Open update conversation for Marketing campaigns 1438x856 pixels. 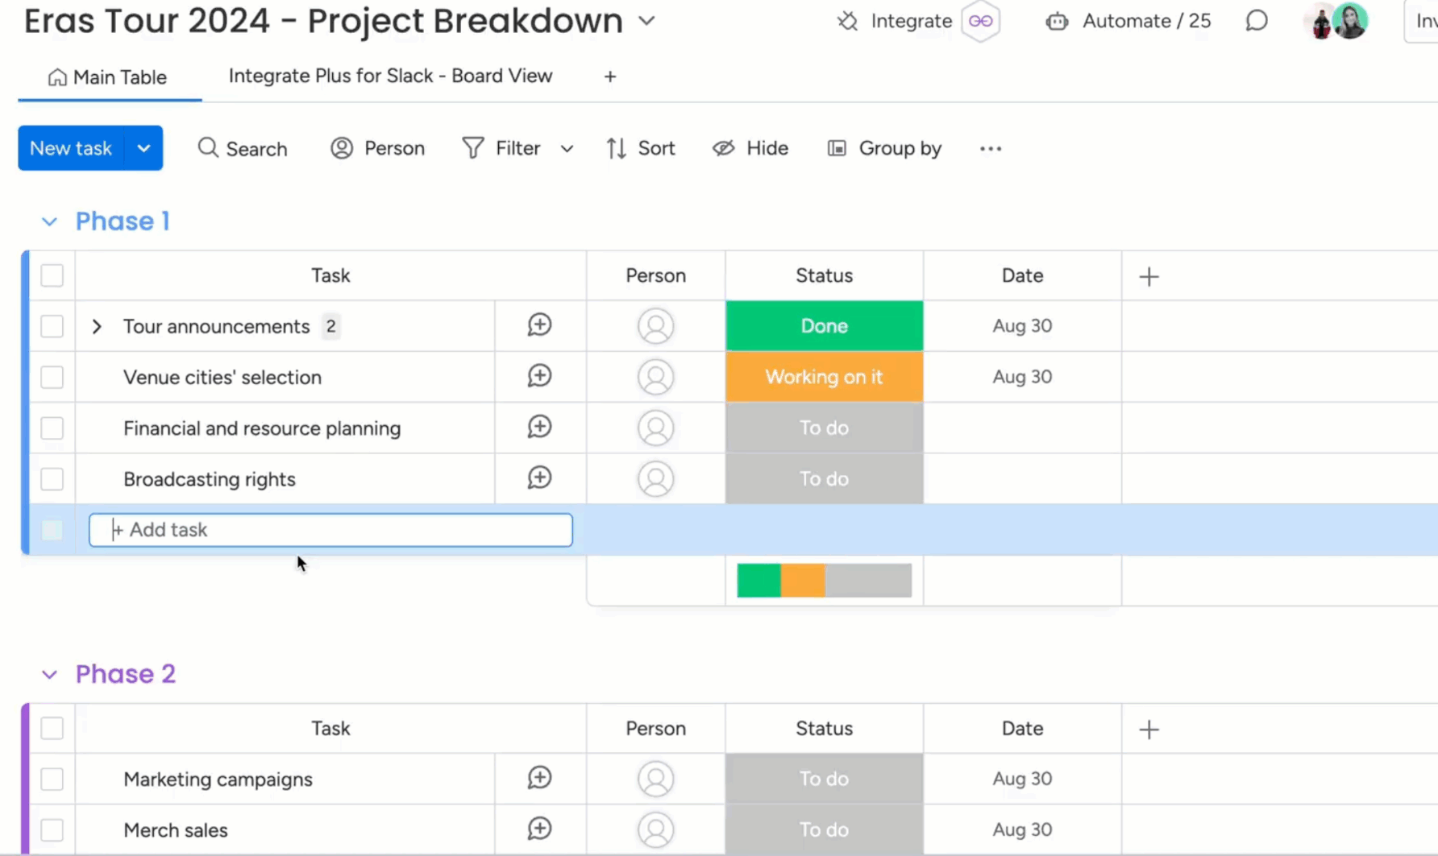(x=539, y=778)
